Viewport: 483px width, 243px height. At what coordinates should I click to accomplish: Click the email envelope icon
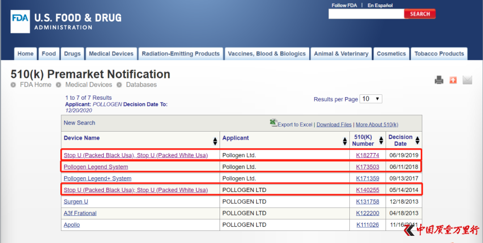pos(467,80)
